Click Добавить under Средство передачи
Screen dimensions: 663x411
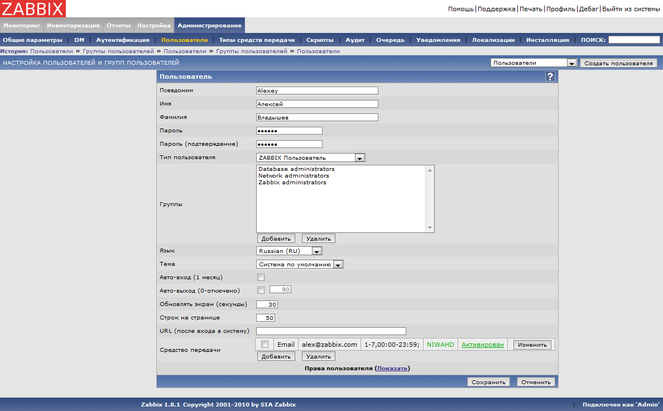(x=276, y=356)
